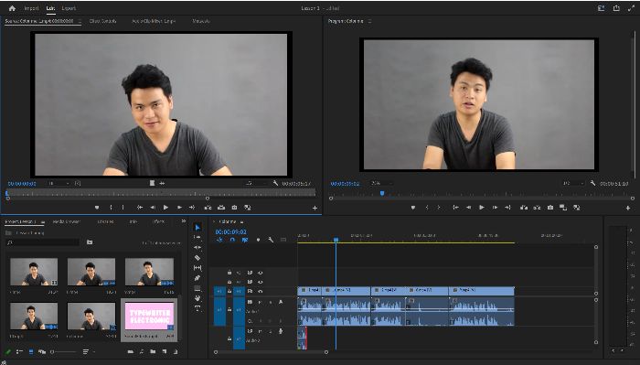
Task: Switch to the Import workspace tab
Action: 31,8
